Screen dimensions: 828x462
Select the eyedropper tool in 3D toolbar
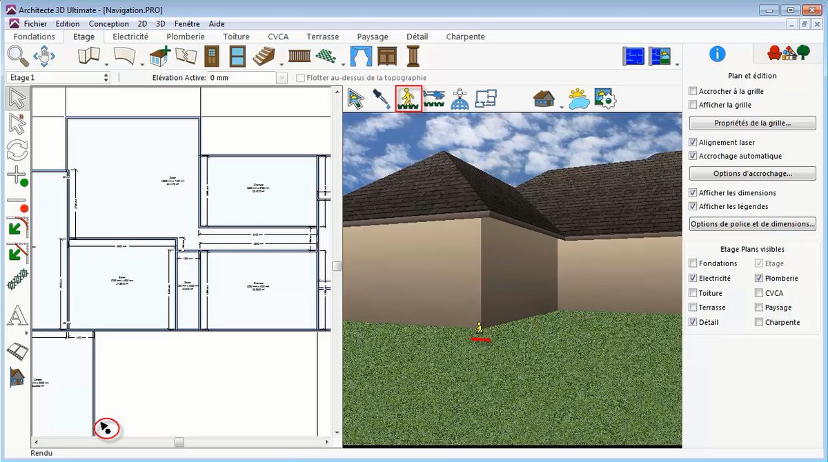tap(382, 99)
